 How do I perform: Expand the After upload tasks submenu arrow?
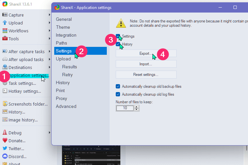[50, 59]
